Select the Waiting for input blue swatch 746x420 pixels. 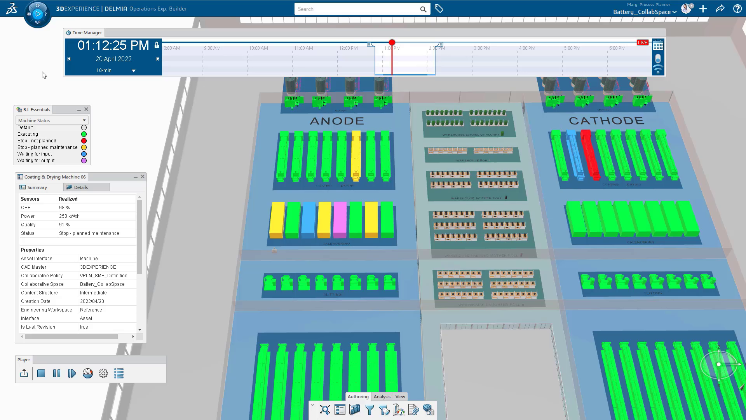coord(84,154)
